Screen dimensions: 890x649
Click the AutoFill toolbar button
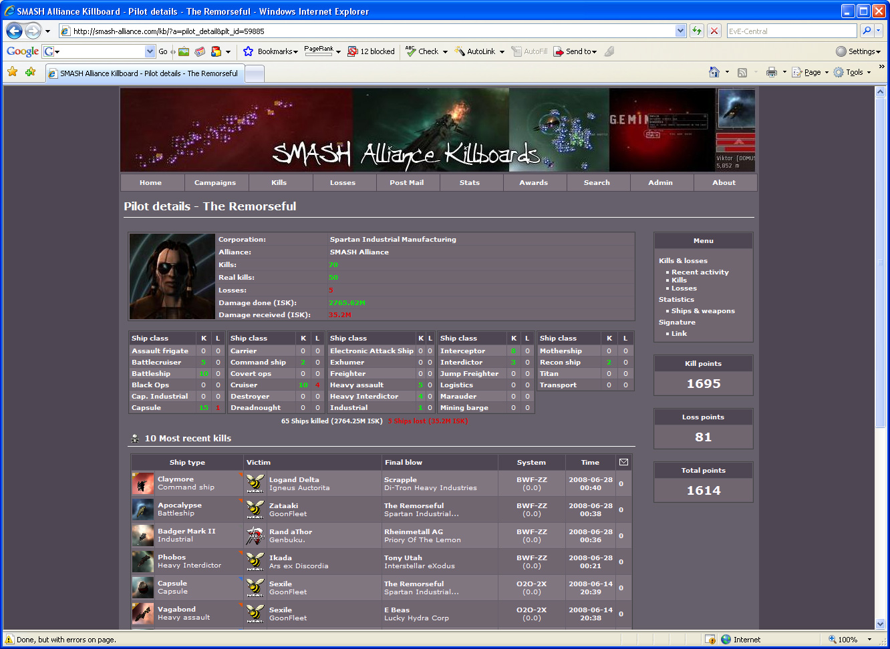[529, 51]
